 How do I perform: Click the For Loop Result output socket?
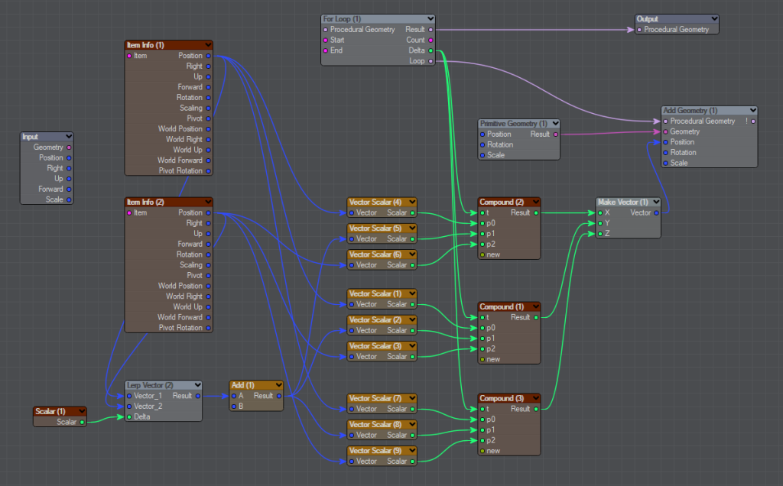click(x=430, y=30)
